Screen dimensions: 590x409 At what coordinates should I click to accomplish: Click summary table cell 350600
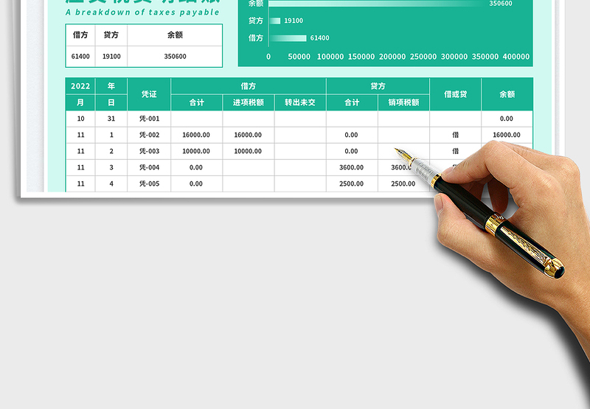point(175,57)
